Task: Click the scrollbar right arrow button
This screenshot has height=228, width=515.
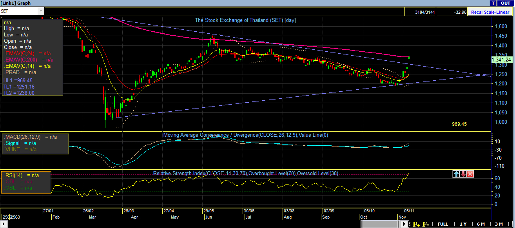Action: click(x=403, y=224)
